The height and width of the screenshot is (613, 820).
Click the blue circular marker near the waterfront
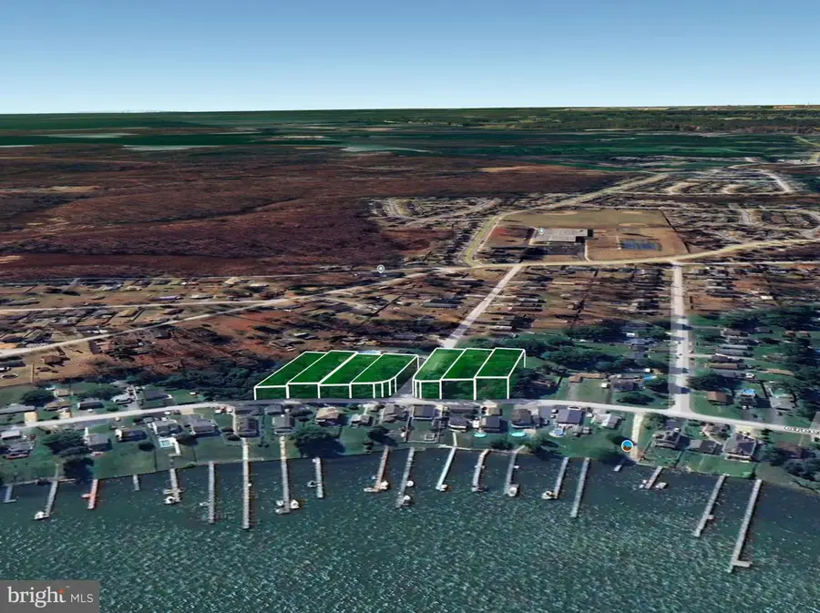[627, 445]
